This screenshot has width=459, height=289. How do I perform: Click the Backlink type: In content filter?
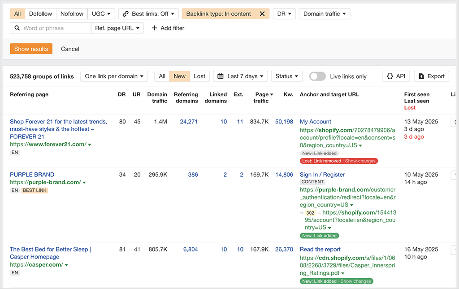pos(218,14)
